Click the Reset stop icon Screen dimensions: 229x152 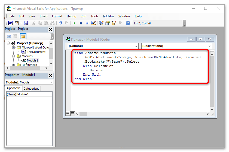pos(87,23)
